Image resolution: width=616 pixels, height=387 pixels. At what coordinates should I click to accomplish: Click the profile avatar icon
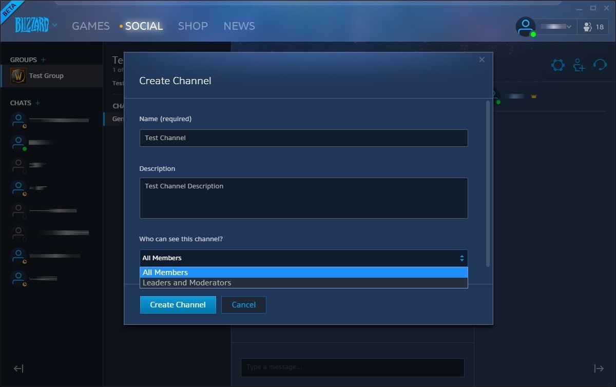click(x=525, y=27)
